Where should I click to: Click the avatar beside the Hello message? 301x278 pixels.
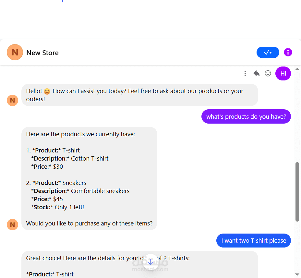(x=12, y=100)
